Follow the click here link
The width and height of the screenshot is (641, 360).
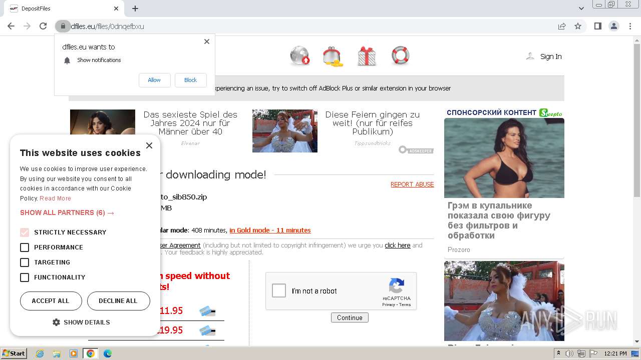(x=398, y=245)
